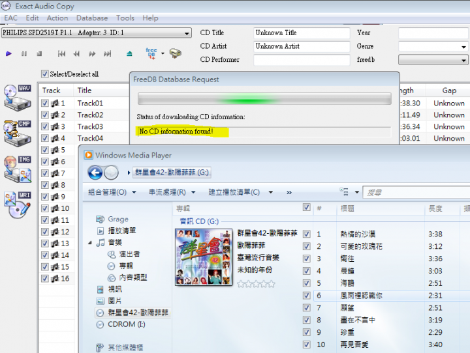Click the Stop button in Exact Audio Copy

click(39, 54)
